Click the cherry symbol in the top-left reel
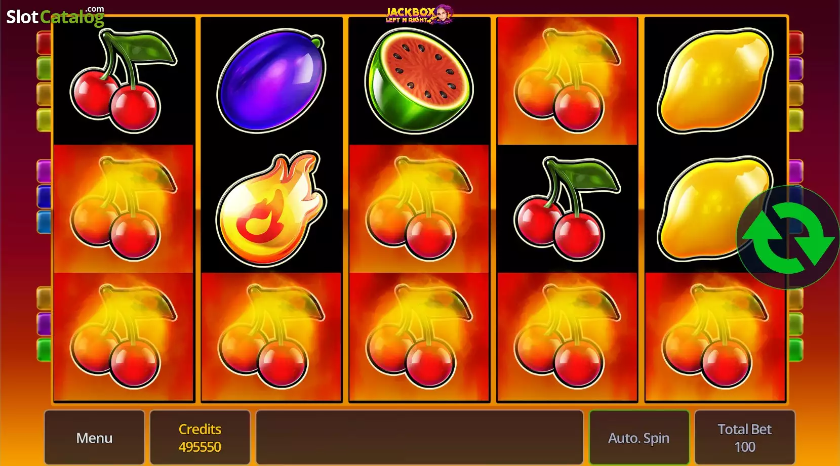 pyautogui.click(x=124, y=81)
